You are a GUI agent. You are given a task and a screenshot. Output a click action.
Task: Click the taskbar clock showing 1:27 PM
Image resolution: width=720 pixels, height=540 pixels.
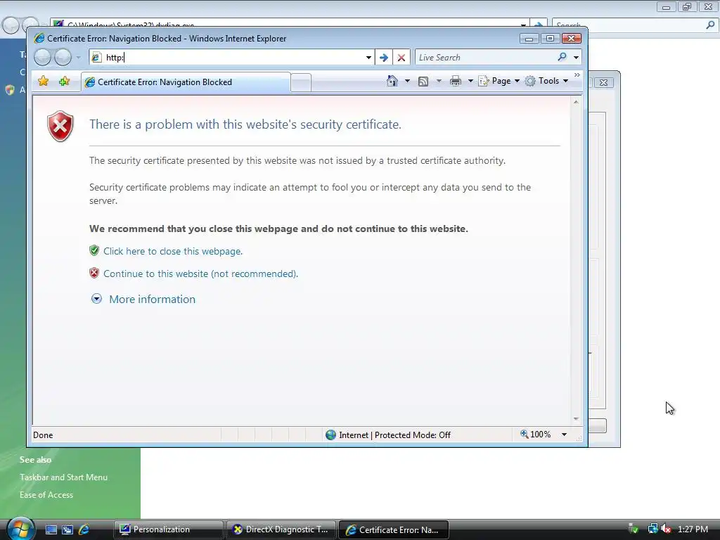pos(693,529)
